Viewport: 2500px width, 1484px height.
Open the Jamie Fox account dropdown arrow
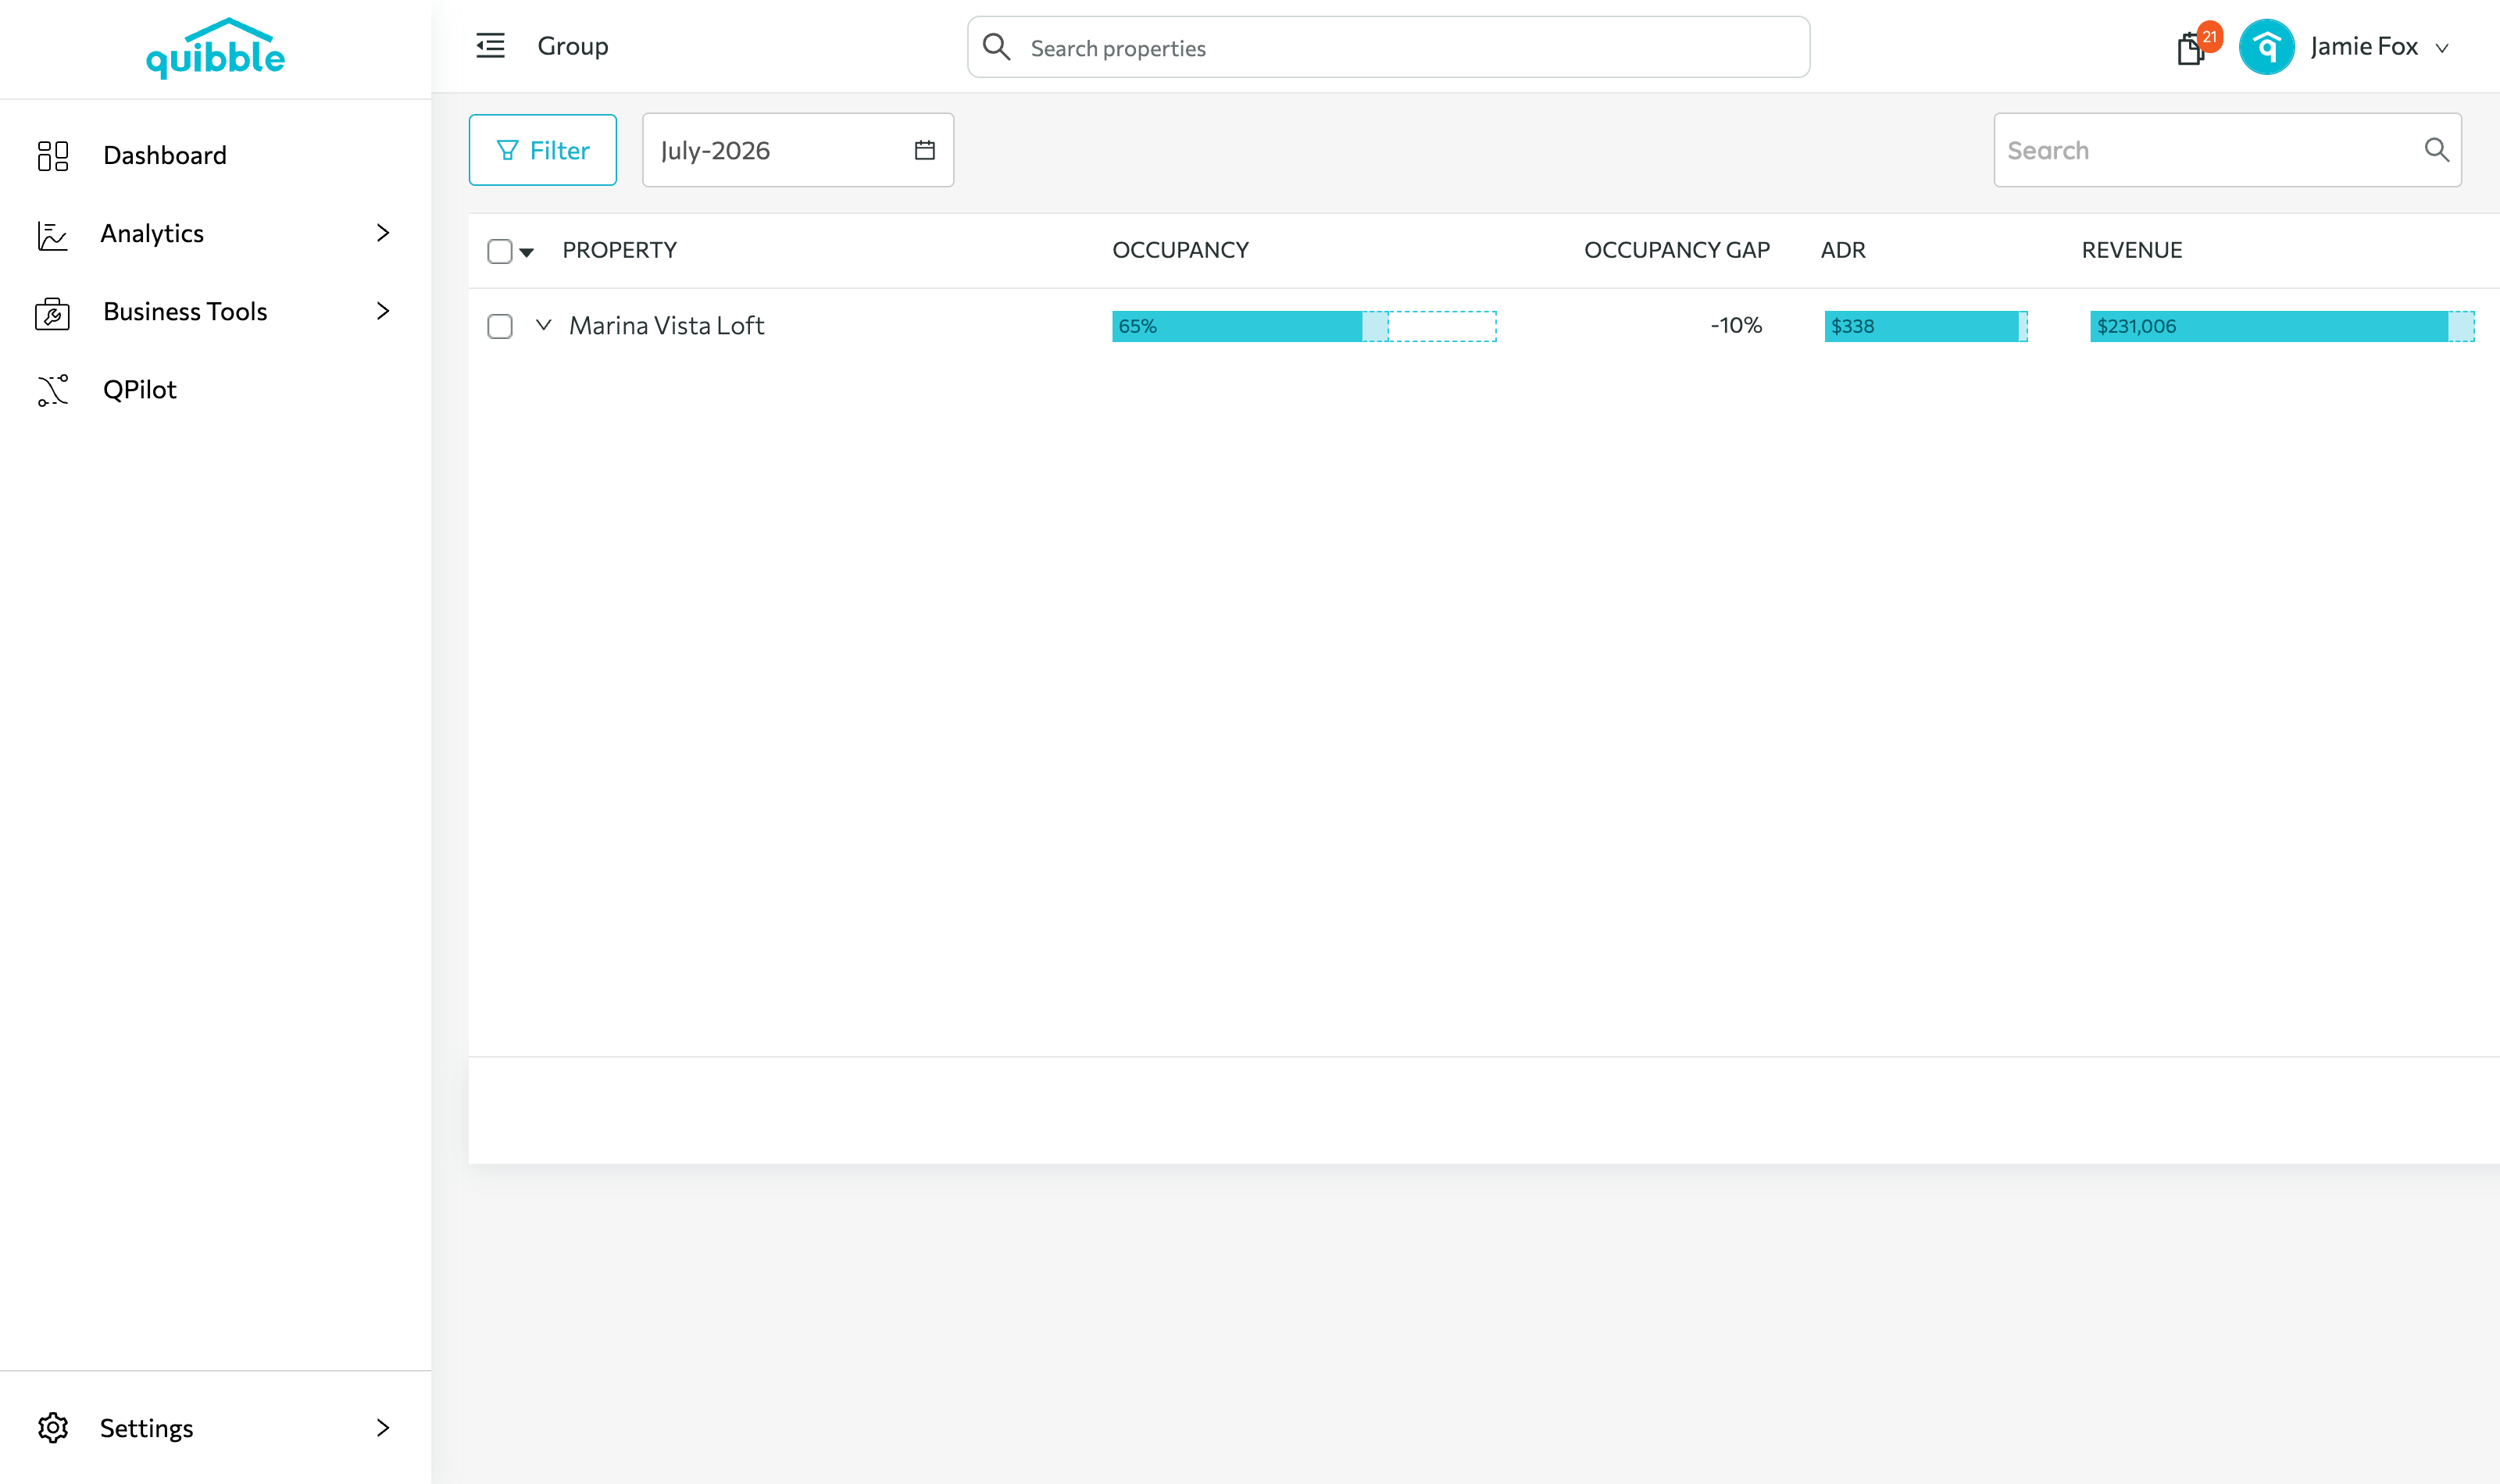(2442, 48)
